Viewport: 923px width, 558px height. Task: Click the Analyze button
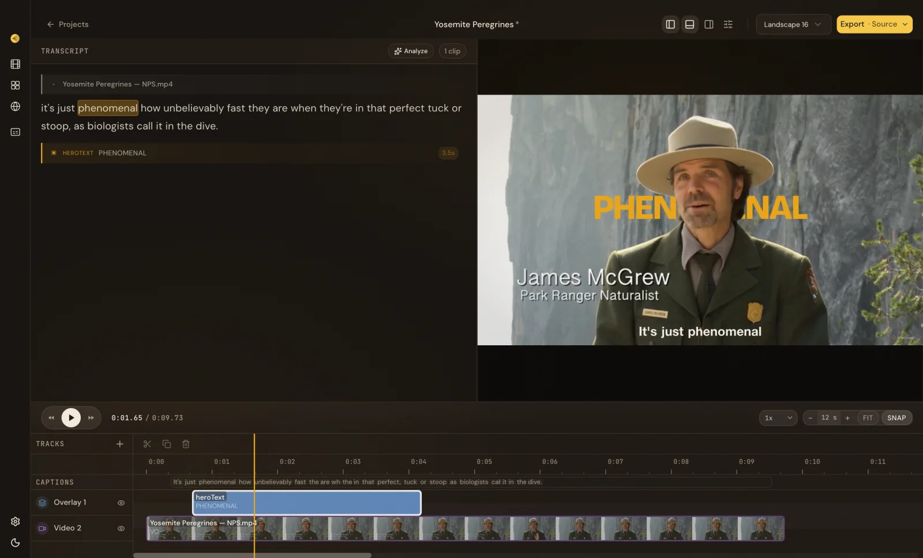[411, 51]
